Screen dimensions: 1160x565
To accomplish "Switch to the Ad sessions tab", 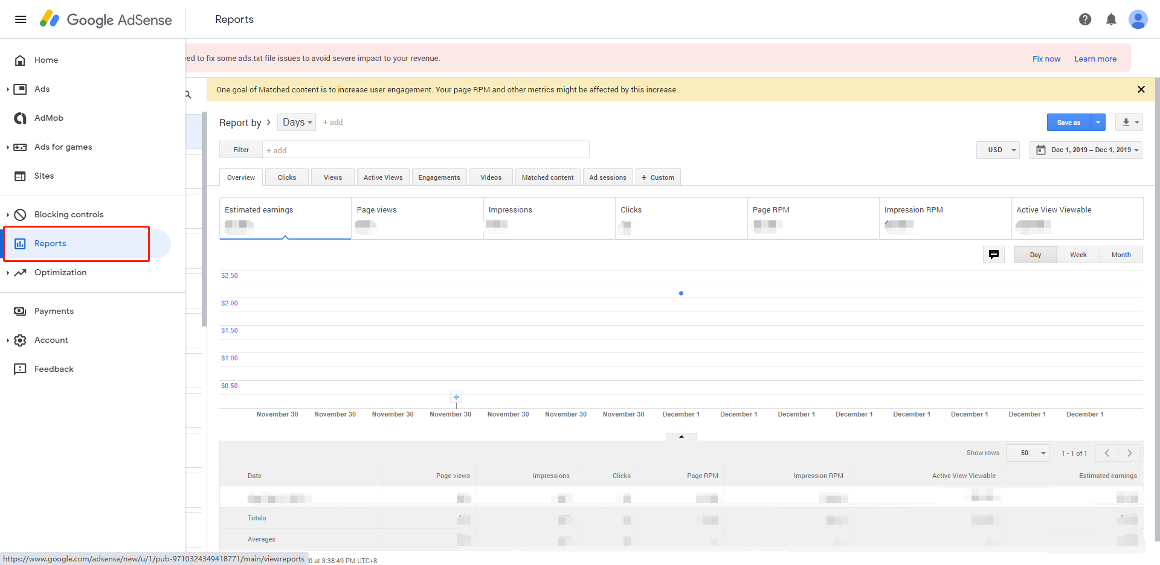I will tap(607, 177).
